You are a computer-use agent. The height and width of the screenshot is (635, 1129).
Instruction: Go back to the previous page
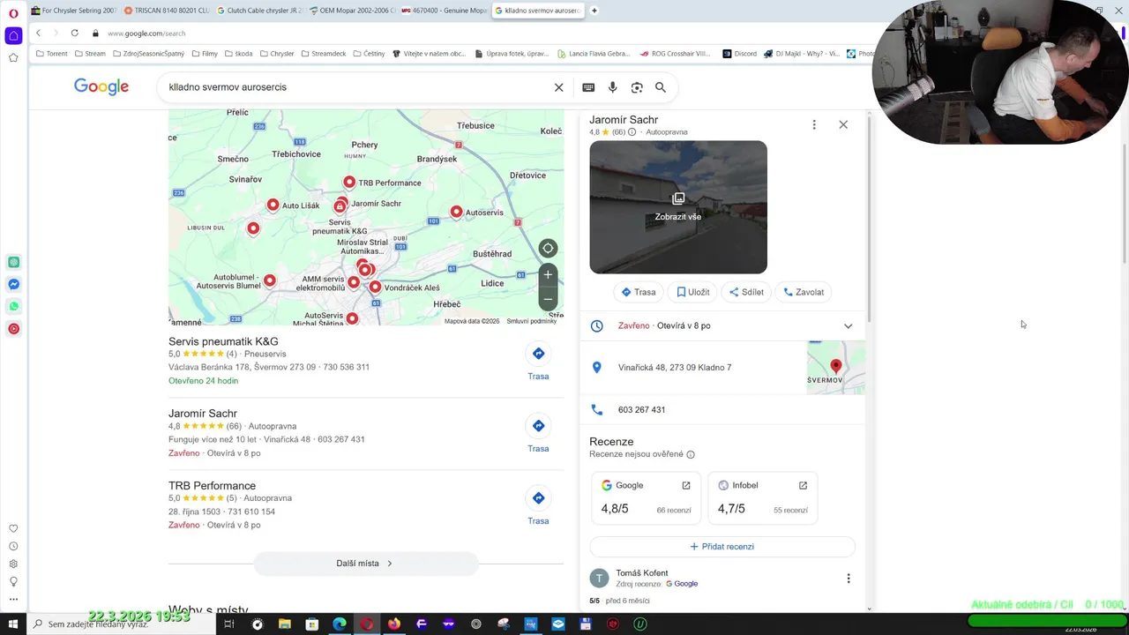click(x=38, y=33)
